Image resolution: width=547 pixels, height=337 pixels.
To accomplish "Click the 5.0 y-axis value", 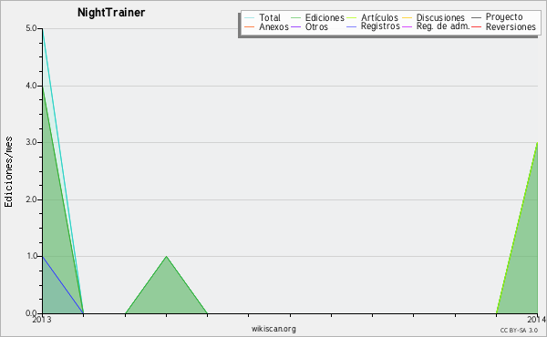I will click(31, 28).
